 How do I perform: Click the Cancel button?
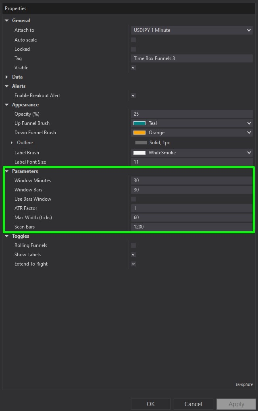click(x=193, y=404)
